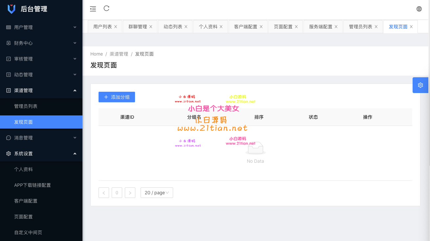This screenshot has height=241, width=430.
Task: Close the 页面配置 tab
Action: pyautogui.click(x=296, y=27)
